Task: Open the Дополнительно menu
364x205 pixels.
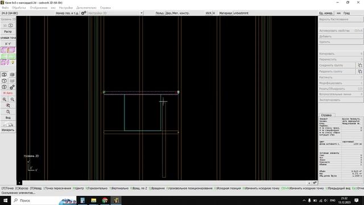Action: point(86,7)
